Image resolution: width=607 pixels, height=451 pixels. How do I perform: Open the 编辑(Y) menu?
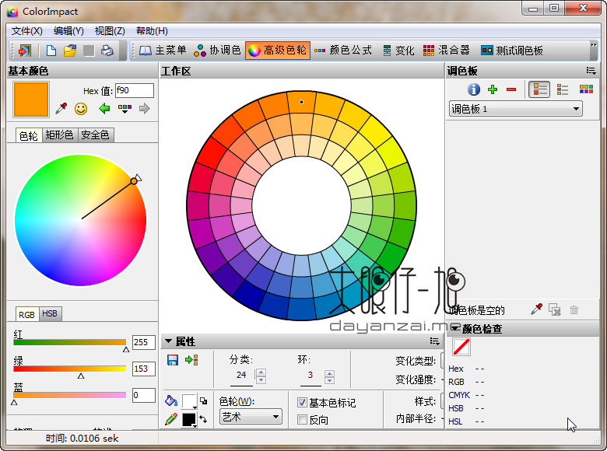coord(68,31)
